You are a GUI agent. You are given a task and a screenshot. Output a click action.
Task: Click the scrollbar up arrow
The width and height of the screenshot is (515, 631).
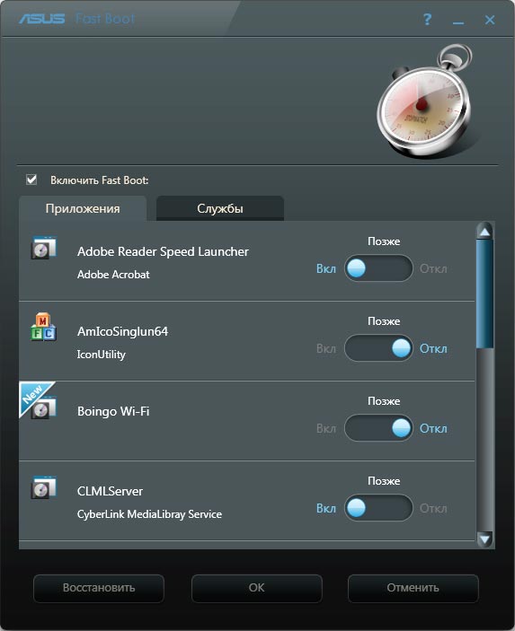(x=484, y=231)
